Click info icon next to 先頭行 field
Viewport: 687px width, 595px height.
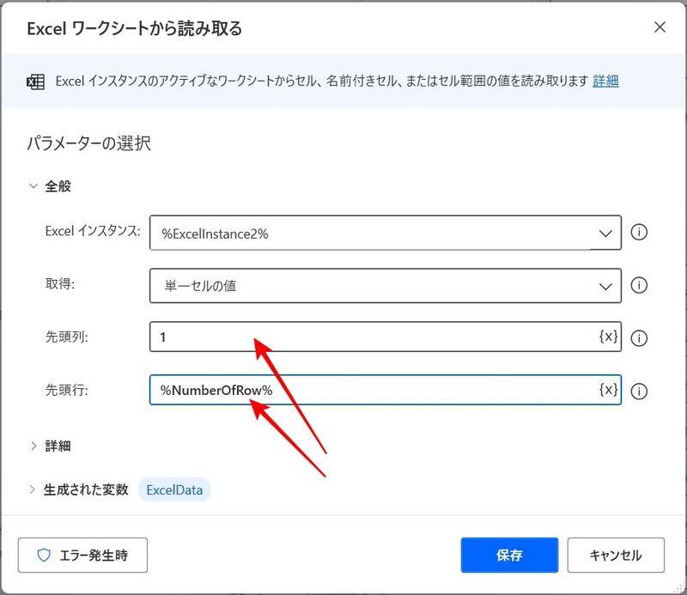pyautogui.click(x=639, y=392)
